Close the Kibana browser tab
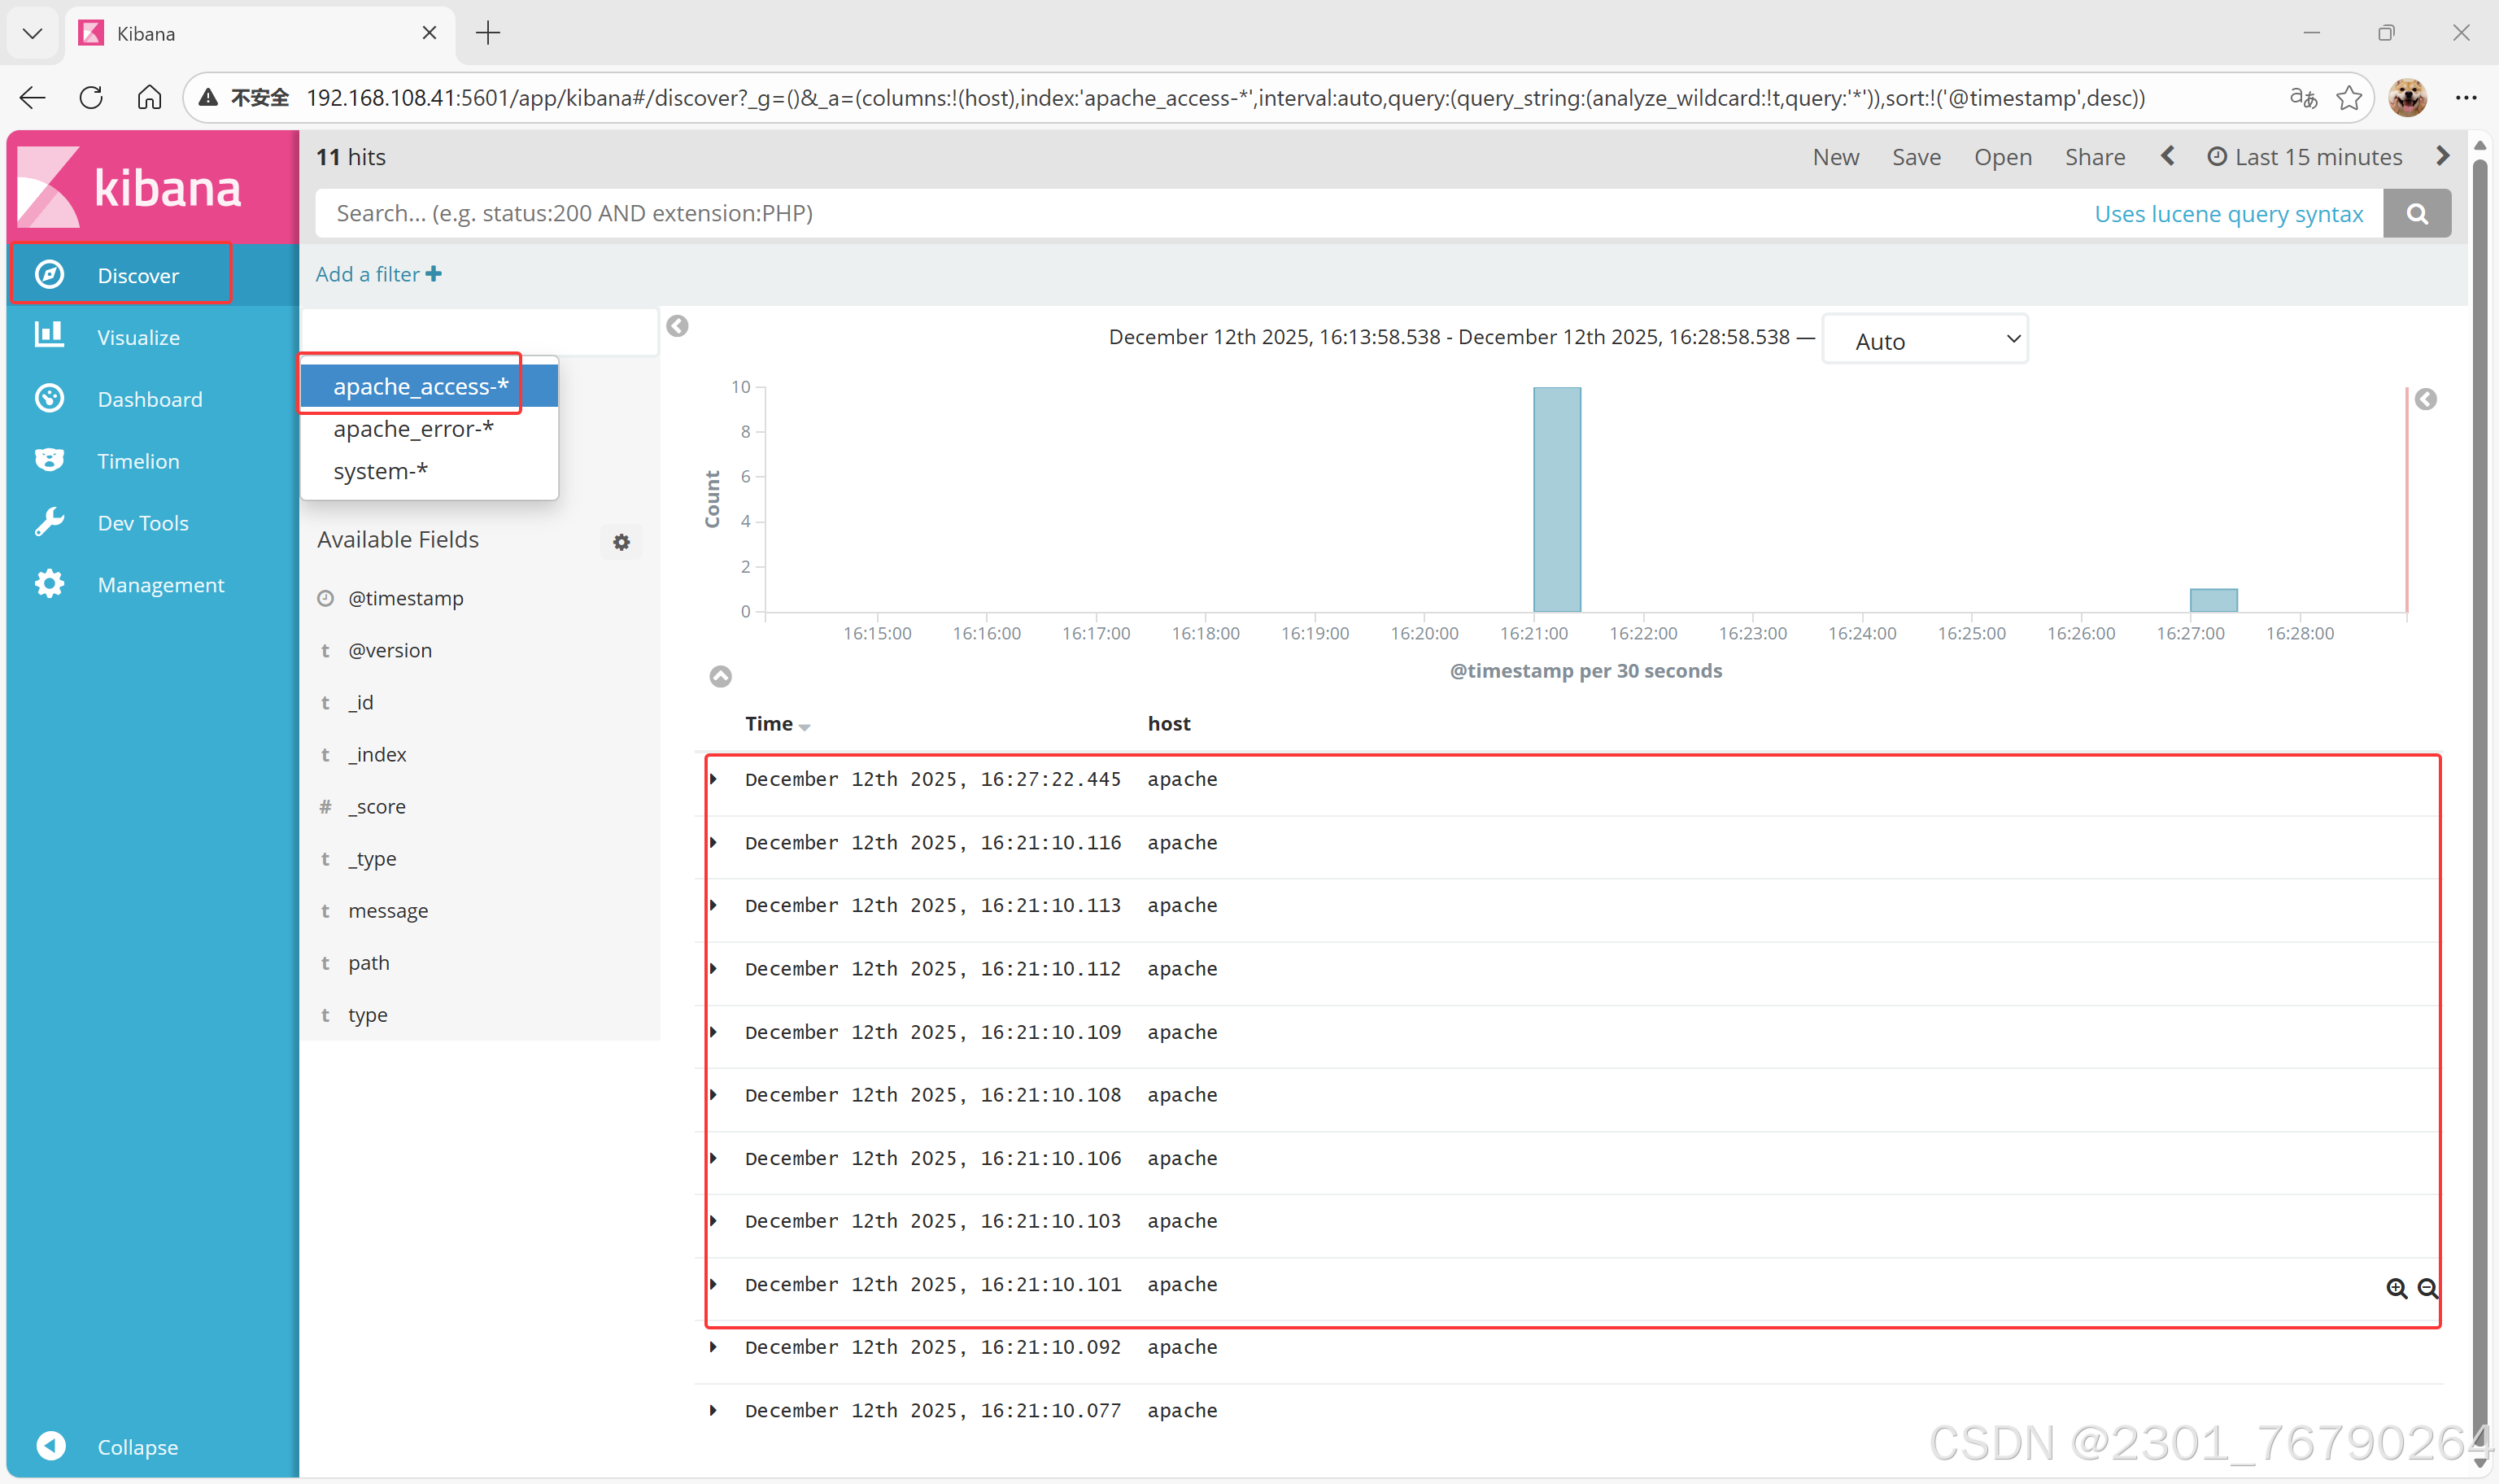 point(429,33)
